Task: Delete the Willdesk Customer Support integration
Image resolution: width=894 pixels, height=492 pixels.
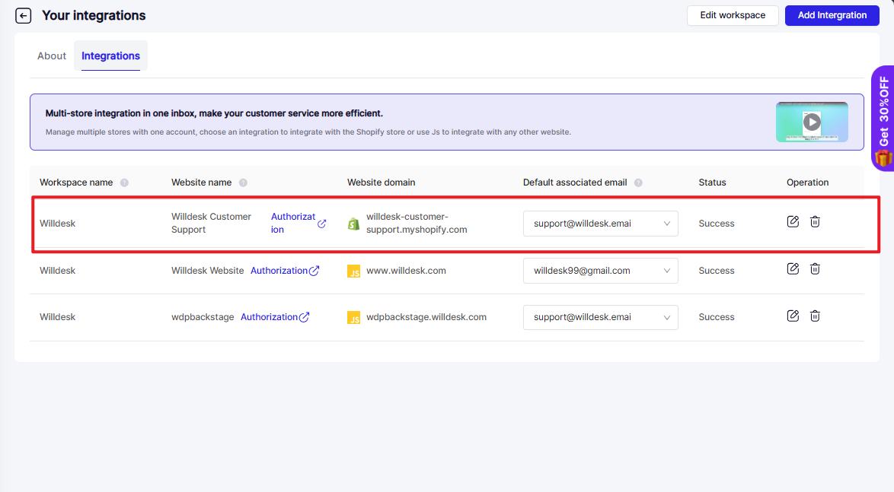Action: coord(815,221)
